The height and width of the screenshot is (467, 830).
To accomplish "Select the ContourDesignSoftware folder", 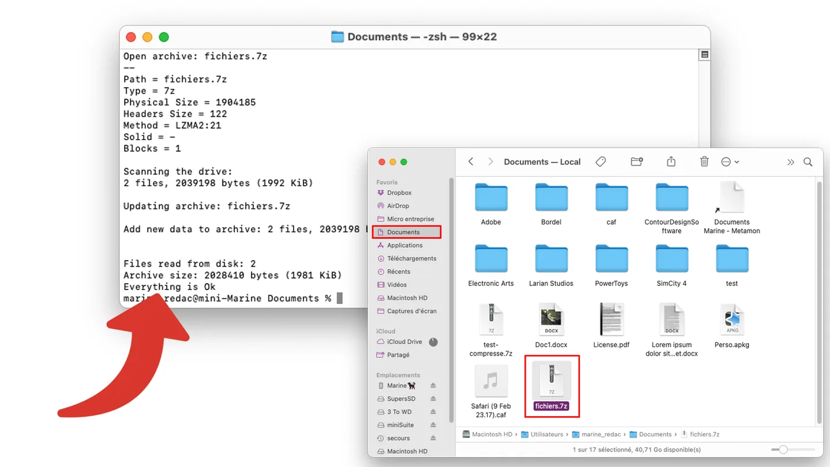I will [671, 209].
